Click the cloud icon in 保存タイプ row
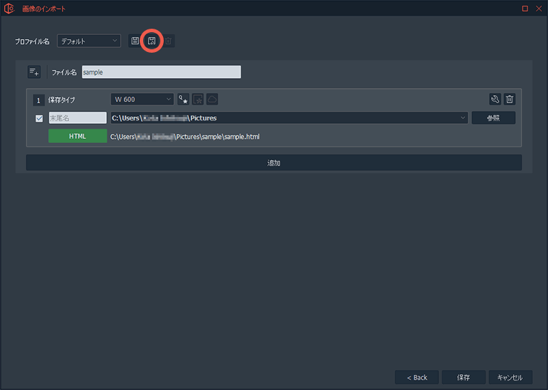 (212, 99)
